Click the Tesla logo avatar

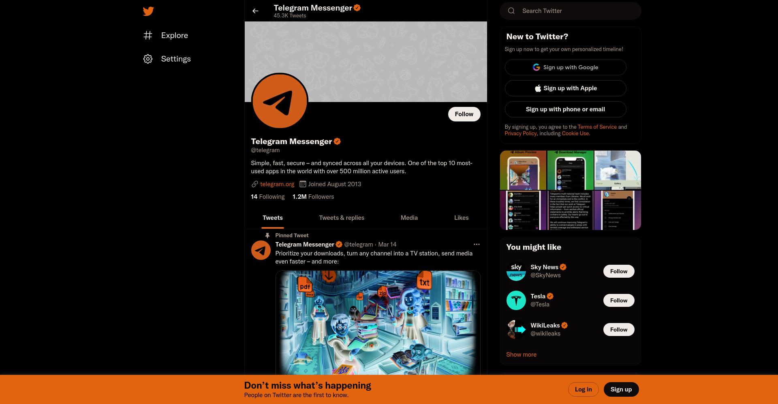(x=516, y=300)
